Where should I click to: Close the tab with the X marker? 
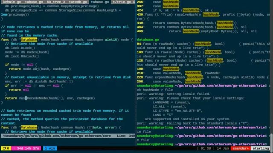pyautogui.click(x=134, y=2)
